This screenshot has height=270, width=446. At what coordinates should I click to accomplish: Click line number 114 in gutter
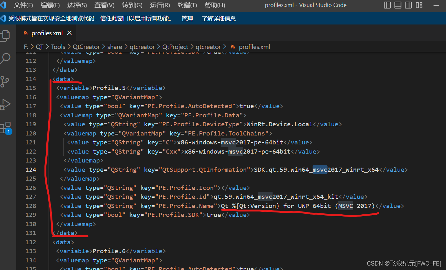pos(31,79)
